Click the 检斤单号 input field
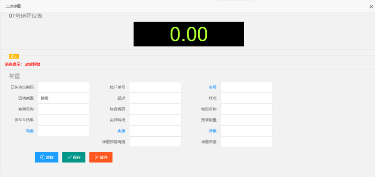Image resolution: width=375 pixels, height=177 pixels. 155,87
